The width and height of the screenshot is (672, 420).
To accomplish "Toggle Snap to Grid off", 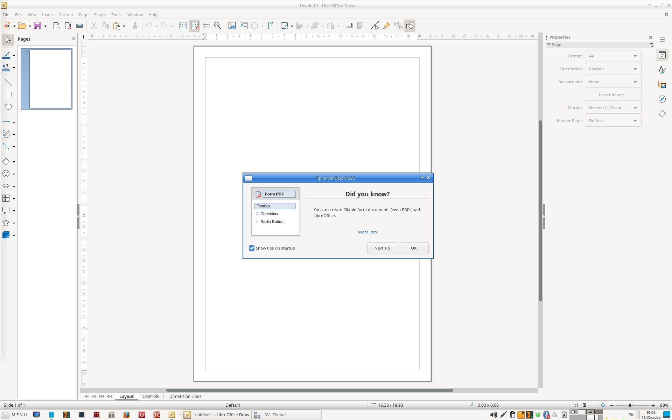I will point(195,26).
